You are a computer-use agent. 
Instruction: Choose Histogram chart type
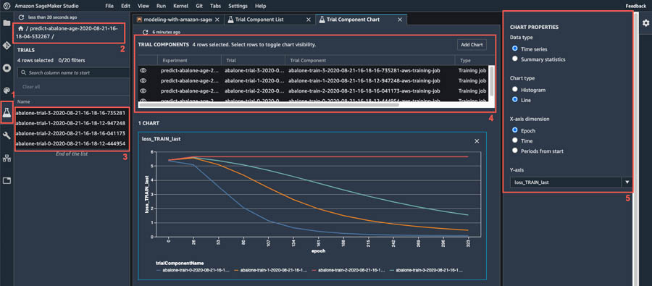(x=515, y=89)
